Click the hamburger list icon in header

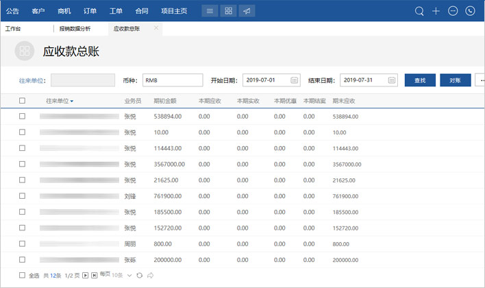tap(210, 11)
